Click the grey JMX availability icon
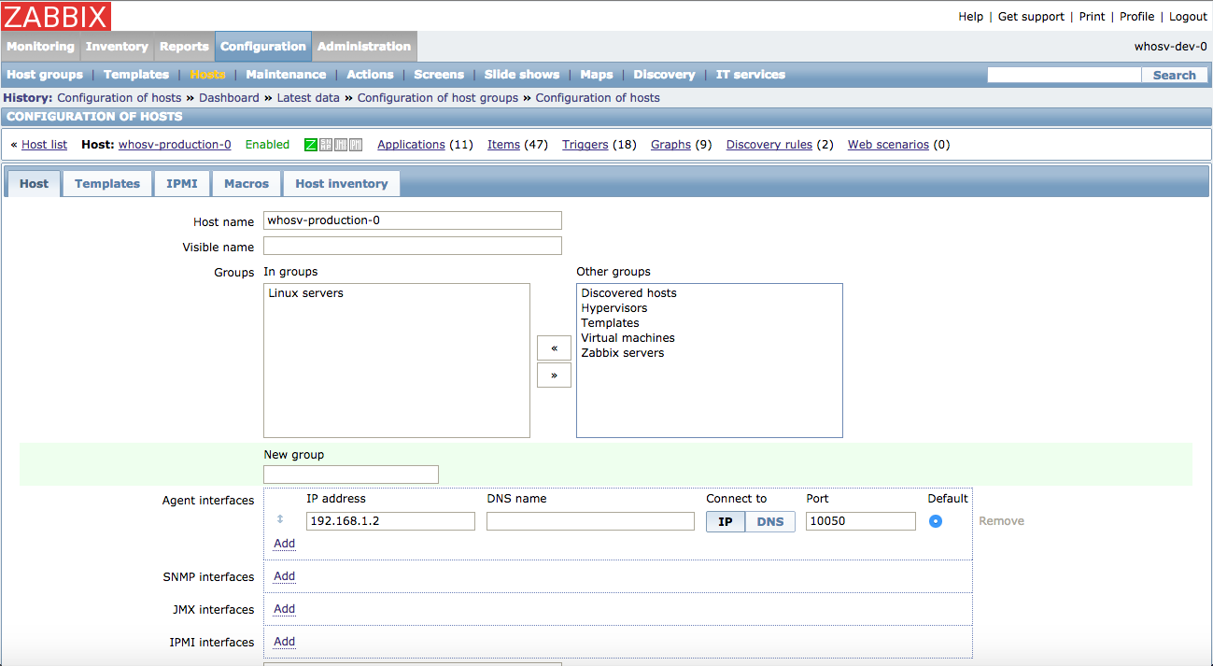This screenshot has width=1213, height=666. click(x=341, y=145)
